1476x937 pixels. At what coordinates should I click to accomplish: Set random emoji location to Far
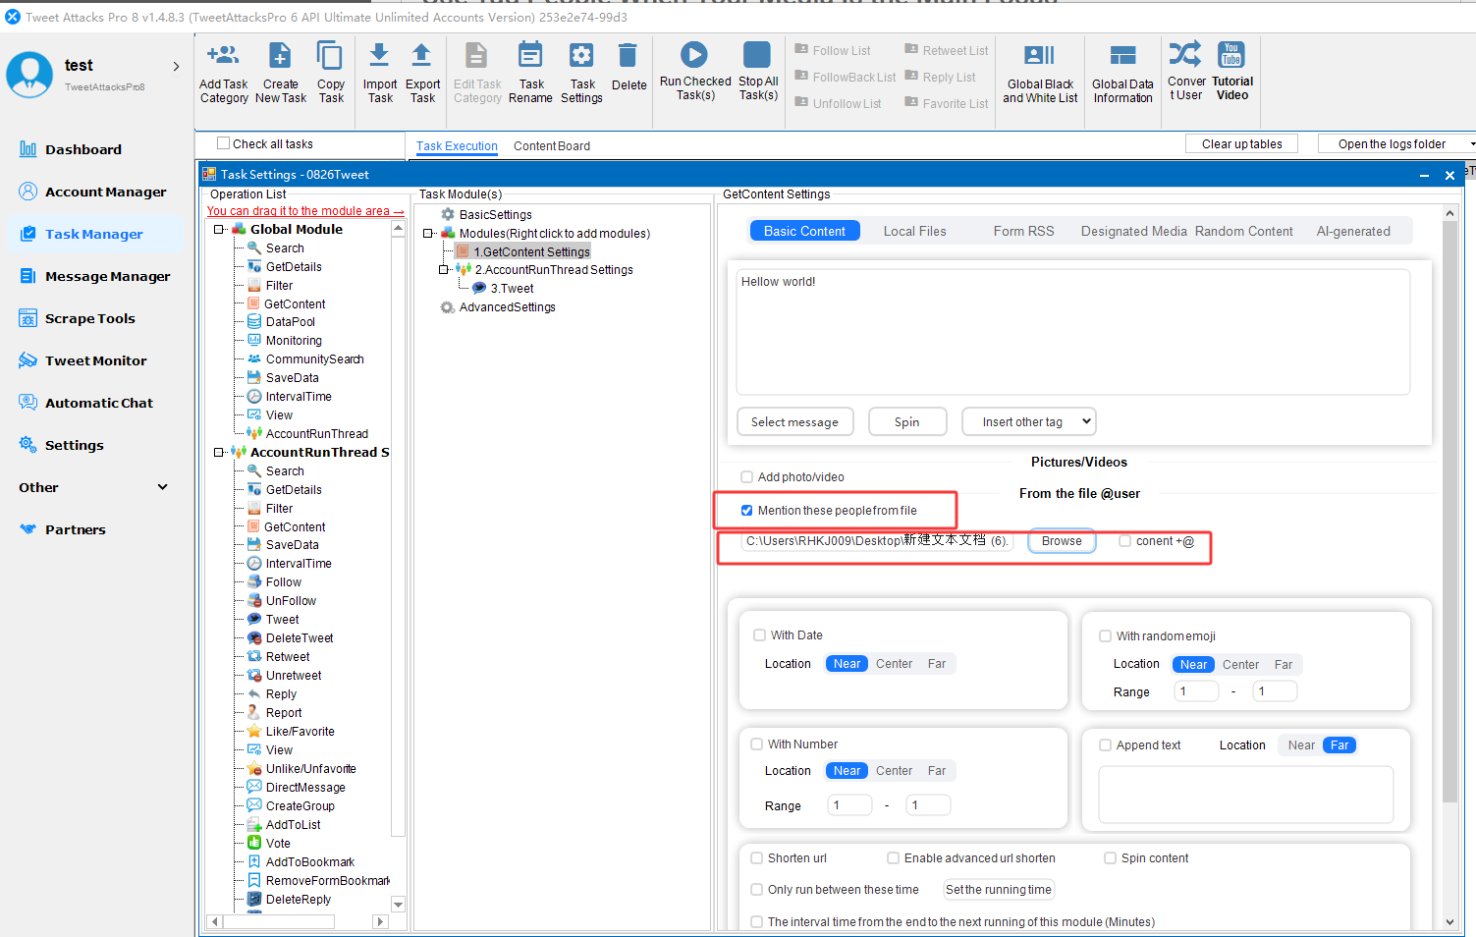[1283, 665]
